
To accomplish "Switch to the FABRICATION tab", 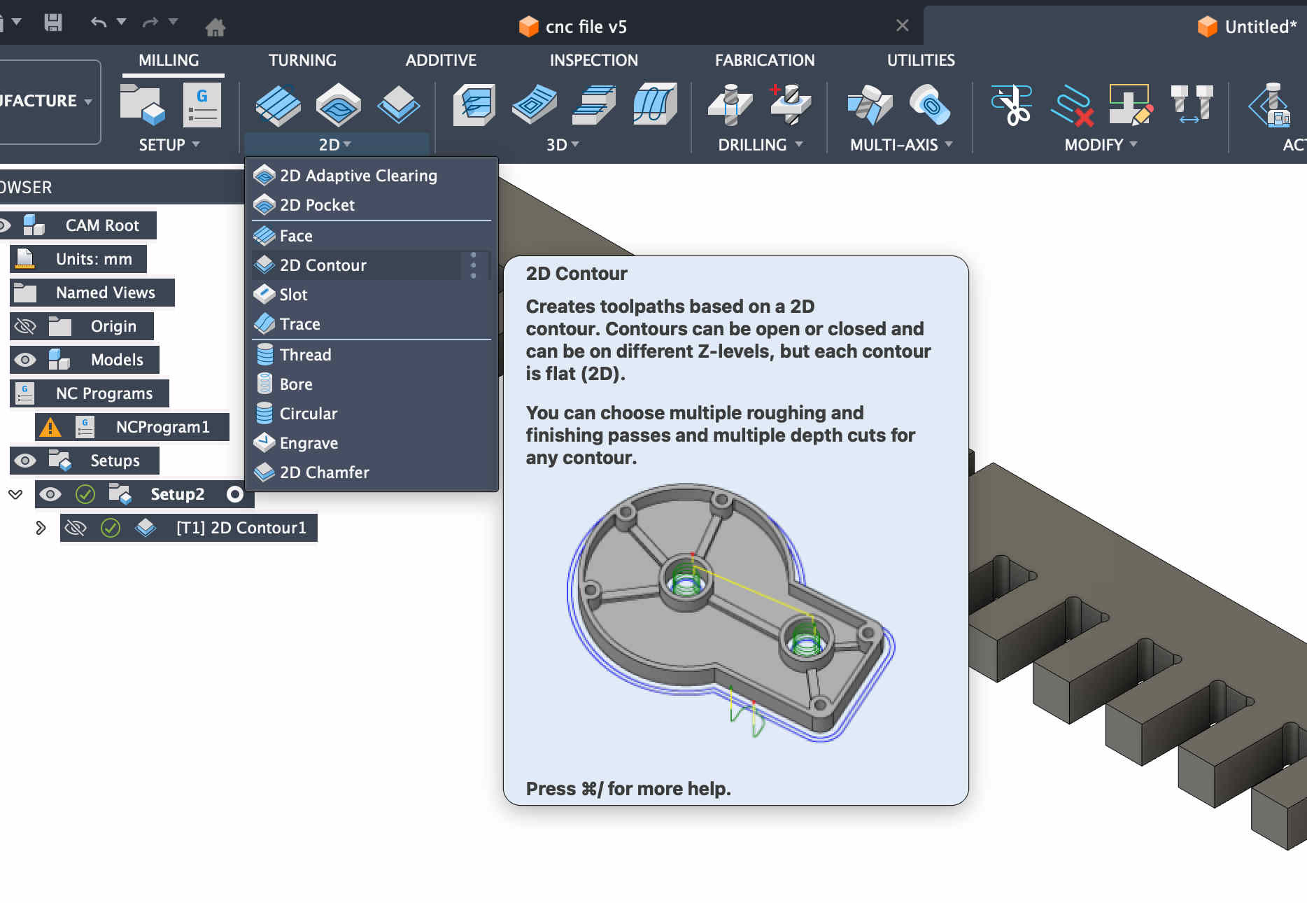I will point(765,60).
